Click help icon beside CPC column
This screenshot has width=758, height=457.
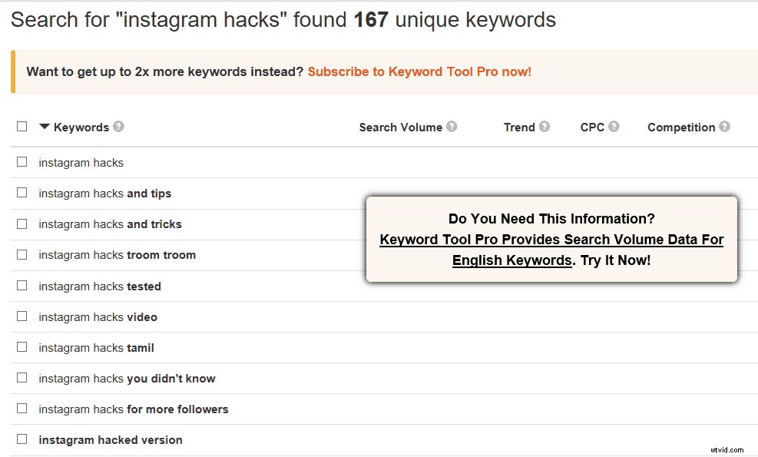coord(614,127)
